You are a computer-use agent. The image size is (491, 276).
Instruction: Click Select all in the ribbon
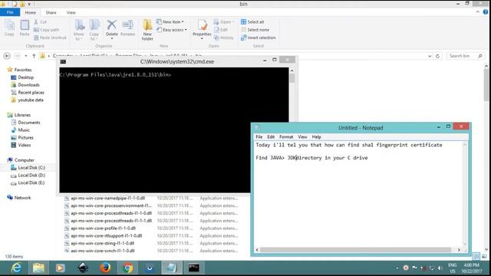pyautogui.click(x=252, y=22)
